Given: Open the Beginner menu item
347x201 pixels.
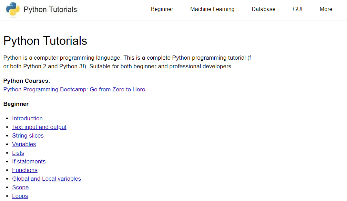Looking at the screenshot, I should pyautogui.click(x=162, y=9).
